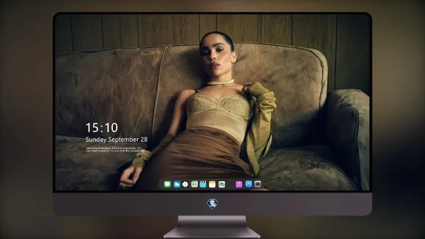
Task: Open the green Messages app in dock
Action: (167, 184)
